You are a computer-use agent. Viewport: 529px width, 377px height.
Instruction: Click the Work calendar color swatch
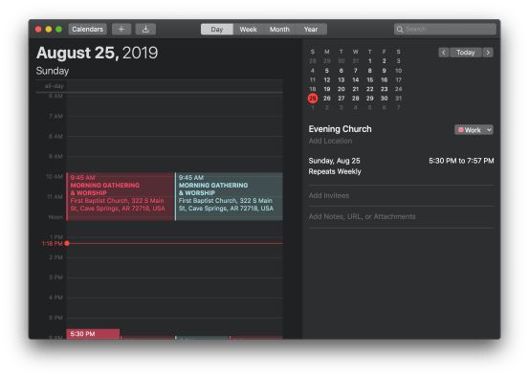coord(460,130)
